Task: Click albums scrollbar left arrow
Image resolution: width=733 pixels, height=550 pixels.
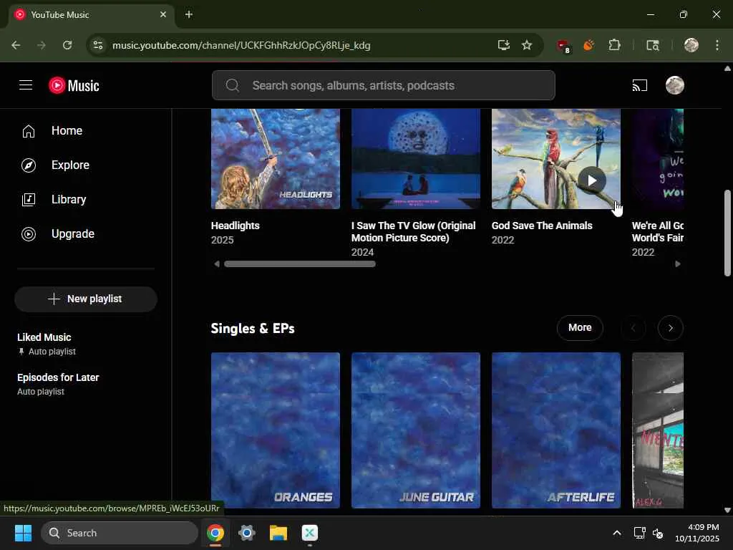Action: pos(216,264)
